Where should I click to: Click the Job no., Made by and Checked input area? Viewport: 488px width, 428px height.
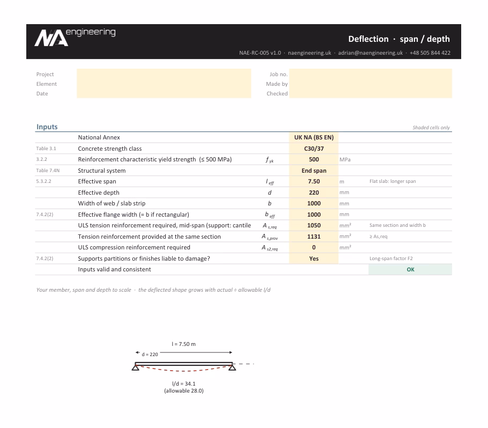371,84
